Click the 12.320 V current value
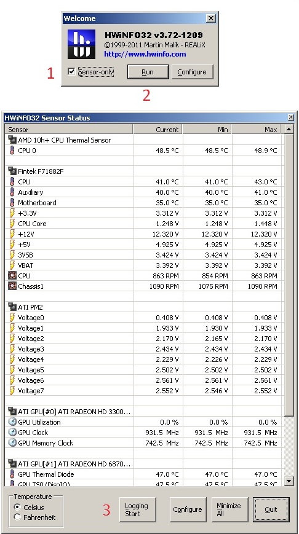This screenshot has height=534, width=299. (x=165, y=234)
